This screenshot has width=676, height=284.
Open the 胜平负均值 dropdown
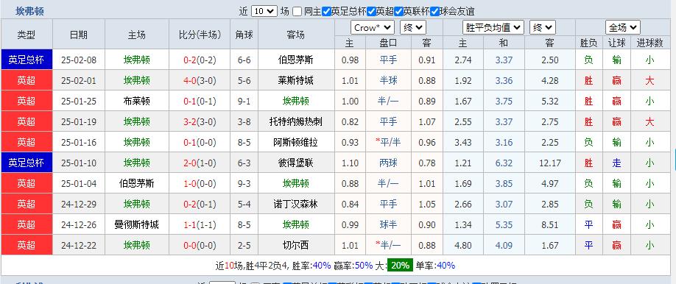point(493,28)
